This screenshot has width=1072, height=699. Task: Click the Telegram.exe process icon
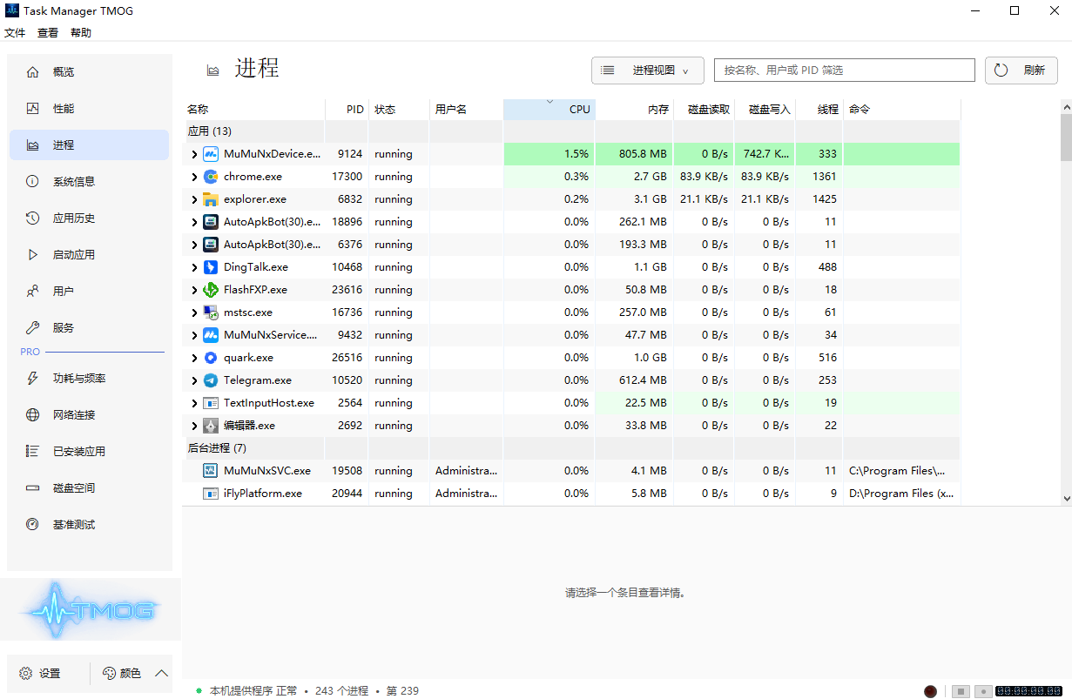[210, 380]
